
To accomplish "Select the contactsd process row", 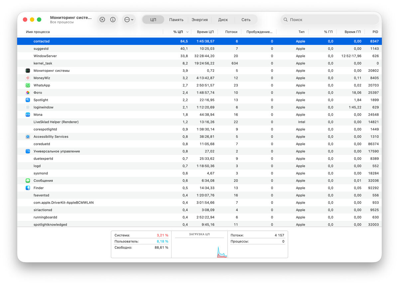I will point(199,41).
